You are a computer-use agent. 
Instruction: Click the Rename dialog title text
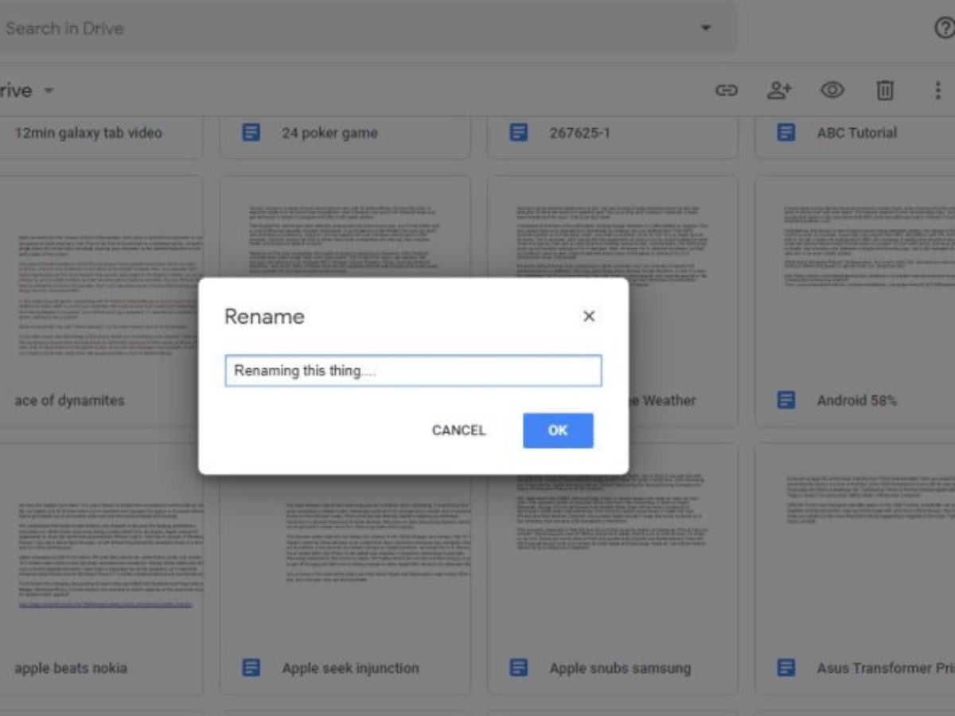coord(264,317)
